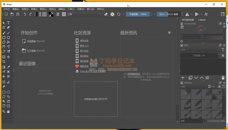Open the 使用手册 link
Viewport: 228px width, 130px height.
[x=84, y=41]
